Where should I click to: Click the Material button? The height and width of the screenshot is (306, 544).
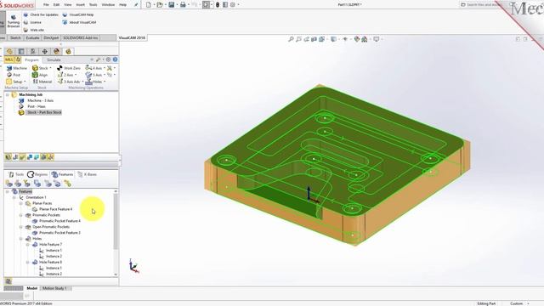42,82
